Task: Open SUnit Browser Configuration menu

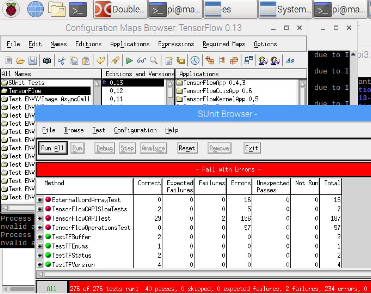Action: coord(135,130)
